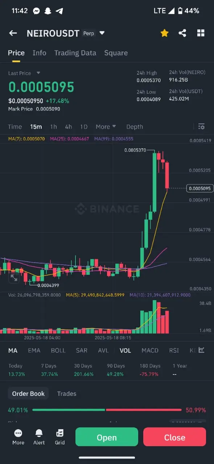Screen dimensions: 214x464
Task: Switch to the Trading Data tab
Action: click(x=75, y=53)
